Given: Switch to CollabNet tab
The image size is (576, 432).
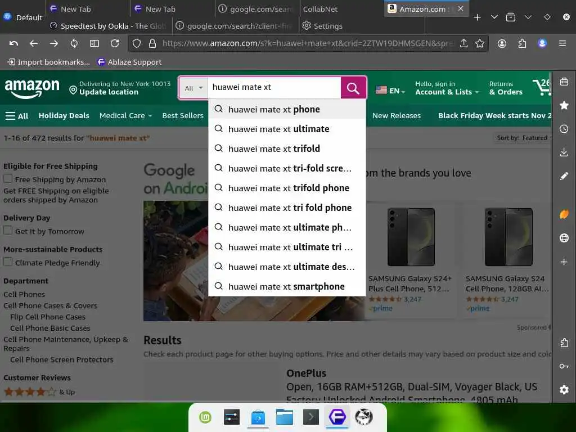Looking at the screenshot, I should (341, 9).
